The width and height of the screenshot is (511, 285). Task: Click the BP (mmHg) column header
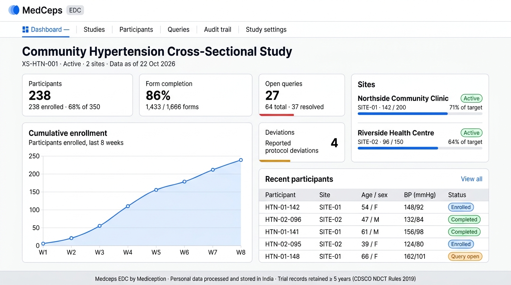coord(420,195)
